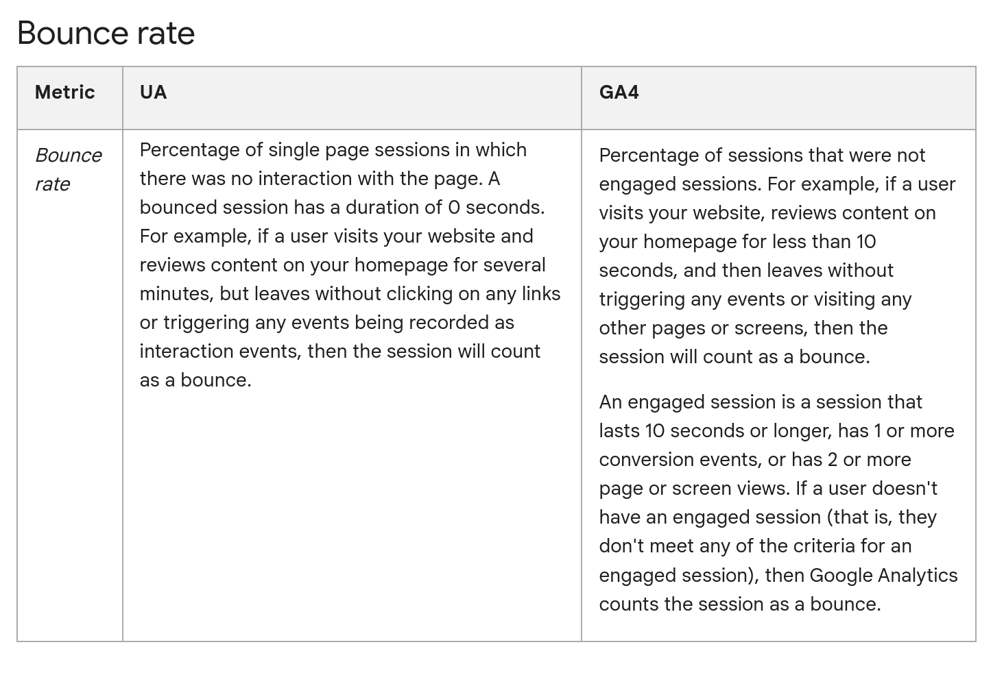Click the words 'as a bounce.' in UA cell
The height and width of the screenshot is (673, 1004).
point(195,380)
